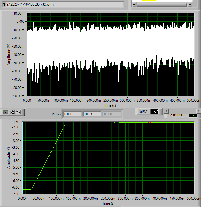Screen dimensions: 201x207
Task: Click lower graph Amplitude (V) axis title
Action: tap(8, 158)
